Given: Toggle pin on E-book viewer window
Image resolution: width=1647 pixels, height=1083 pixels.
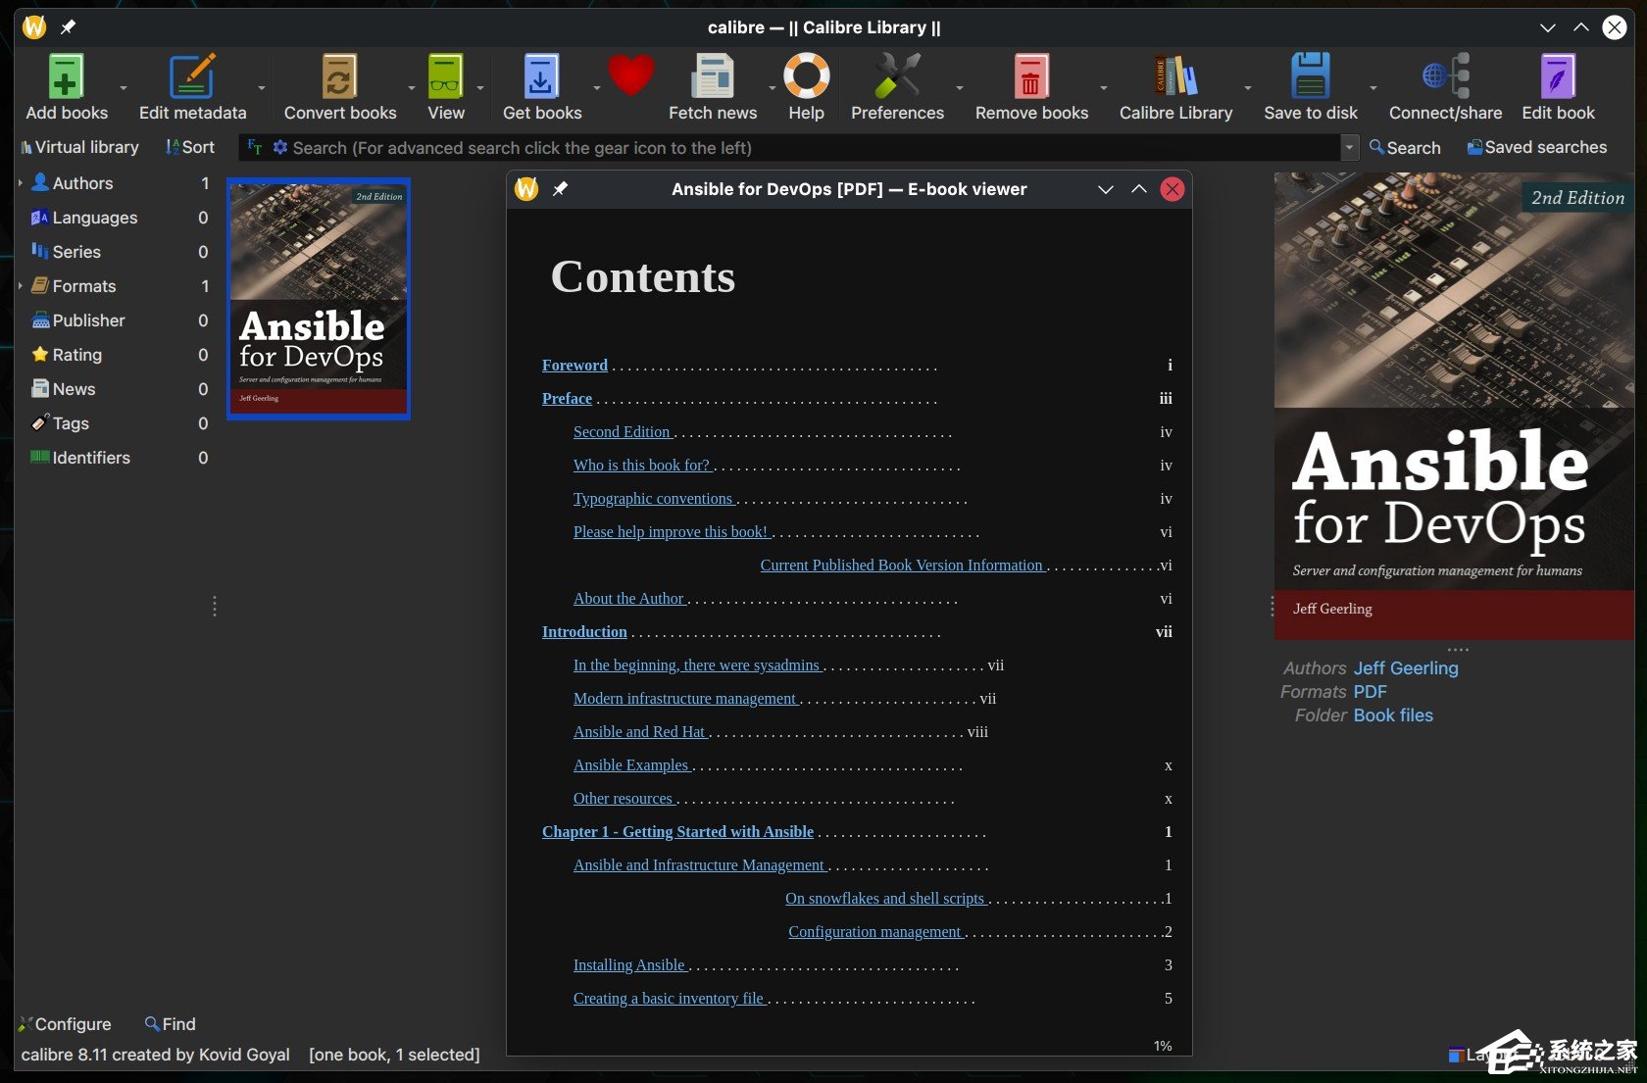Looking at the screenshot, I should click(x=560, y=189).
